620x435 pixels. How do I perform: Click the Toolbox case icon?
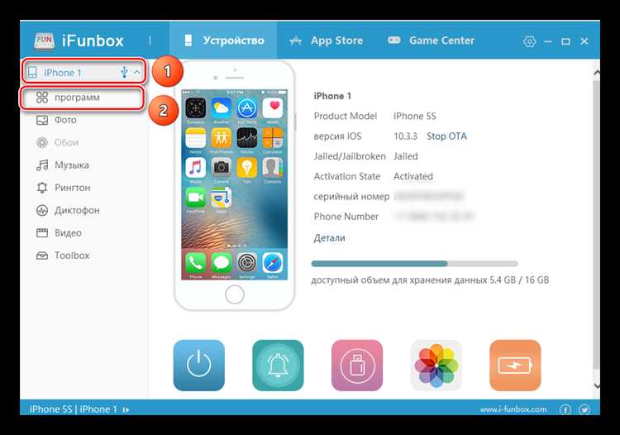42,256
